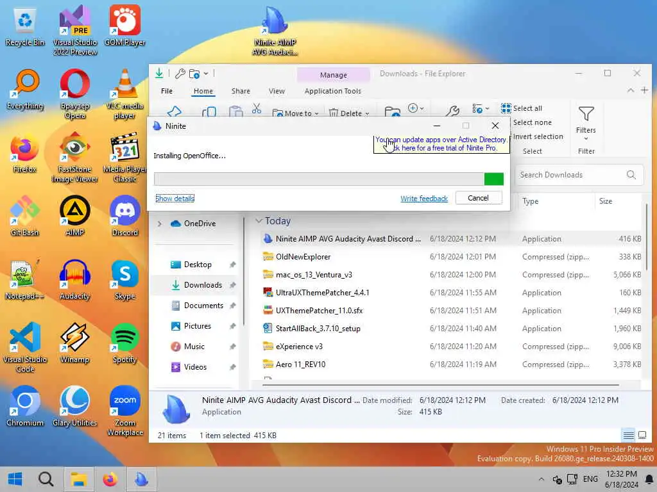Viewport: 657px width, 492px height.
Task: Cancel the Ninite installation
Action: click(478, 198)
